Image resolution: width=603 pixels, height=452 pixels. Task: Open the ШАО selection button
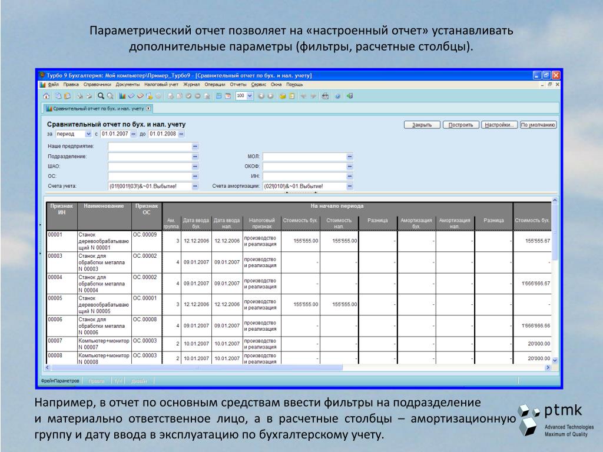pos(196,167)
